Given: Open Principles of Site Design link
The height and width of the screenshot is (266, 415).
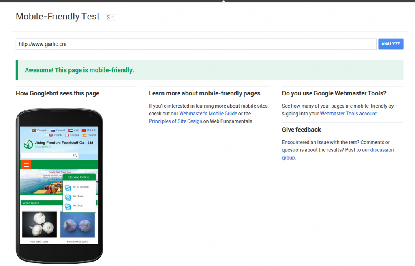Looking at the screenshot, I should pyautogui.click(x=175, y=121).
